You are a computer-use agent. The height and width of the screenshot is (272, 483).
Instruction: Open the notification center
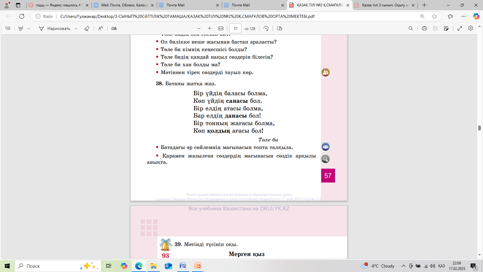pos(473,266)
